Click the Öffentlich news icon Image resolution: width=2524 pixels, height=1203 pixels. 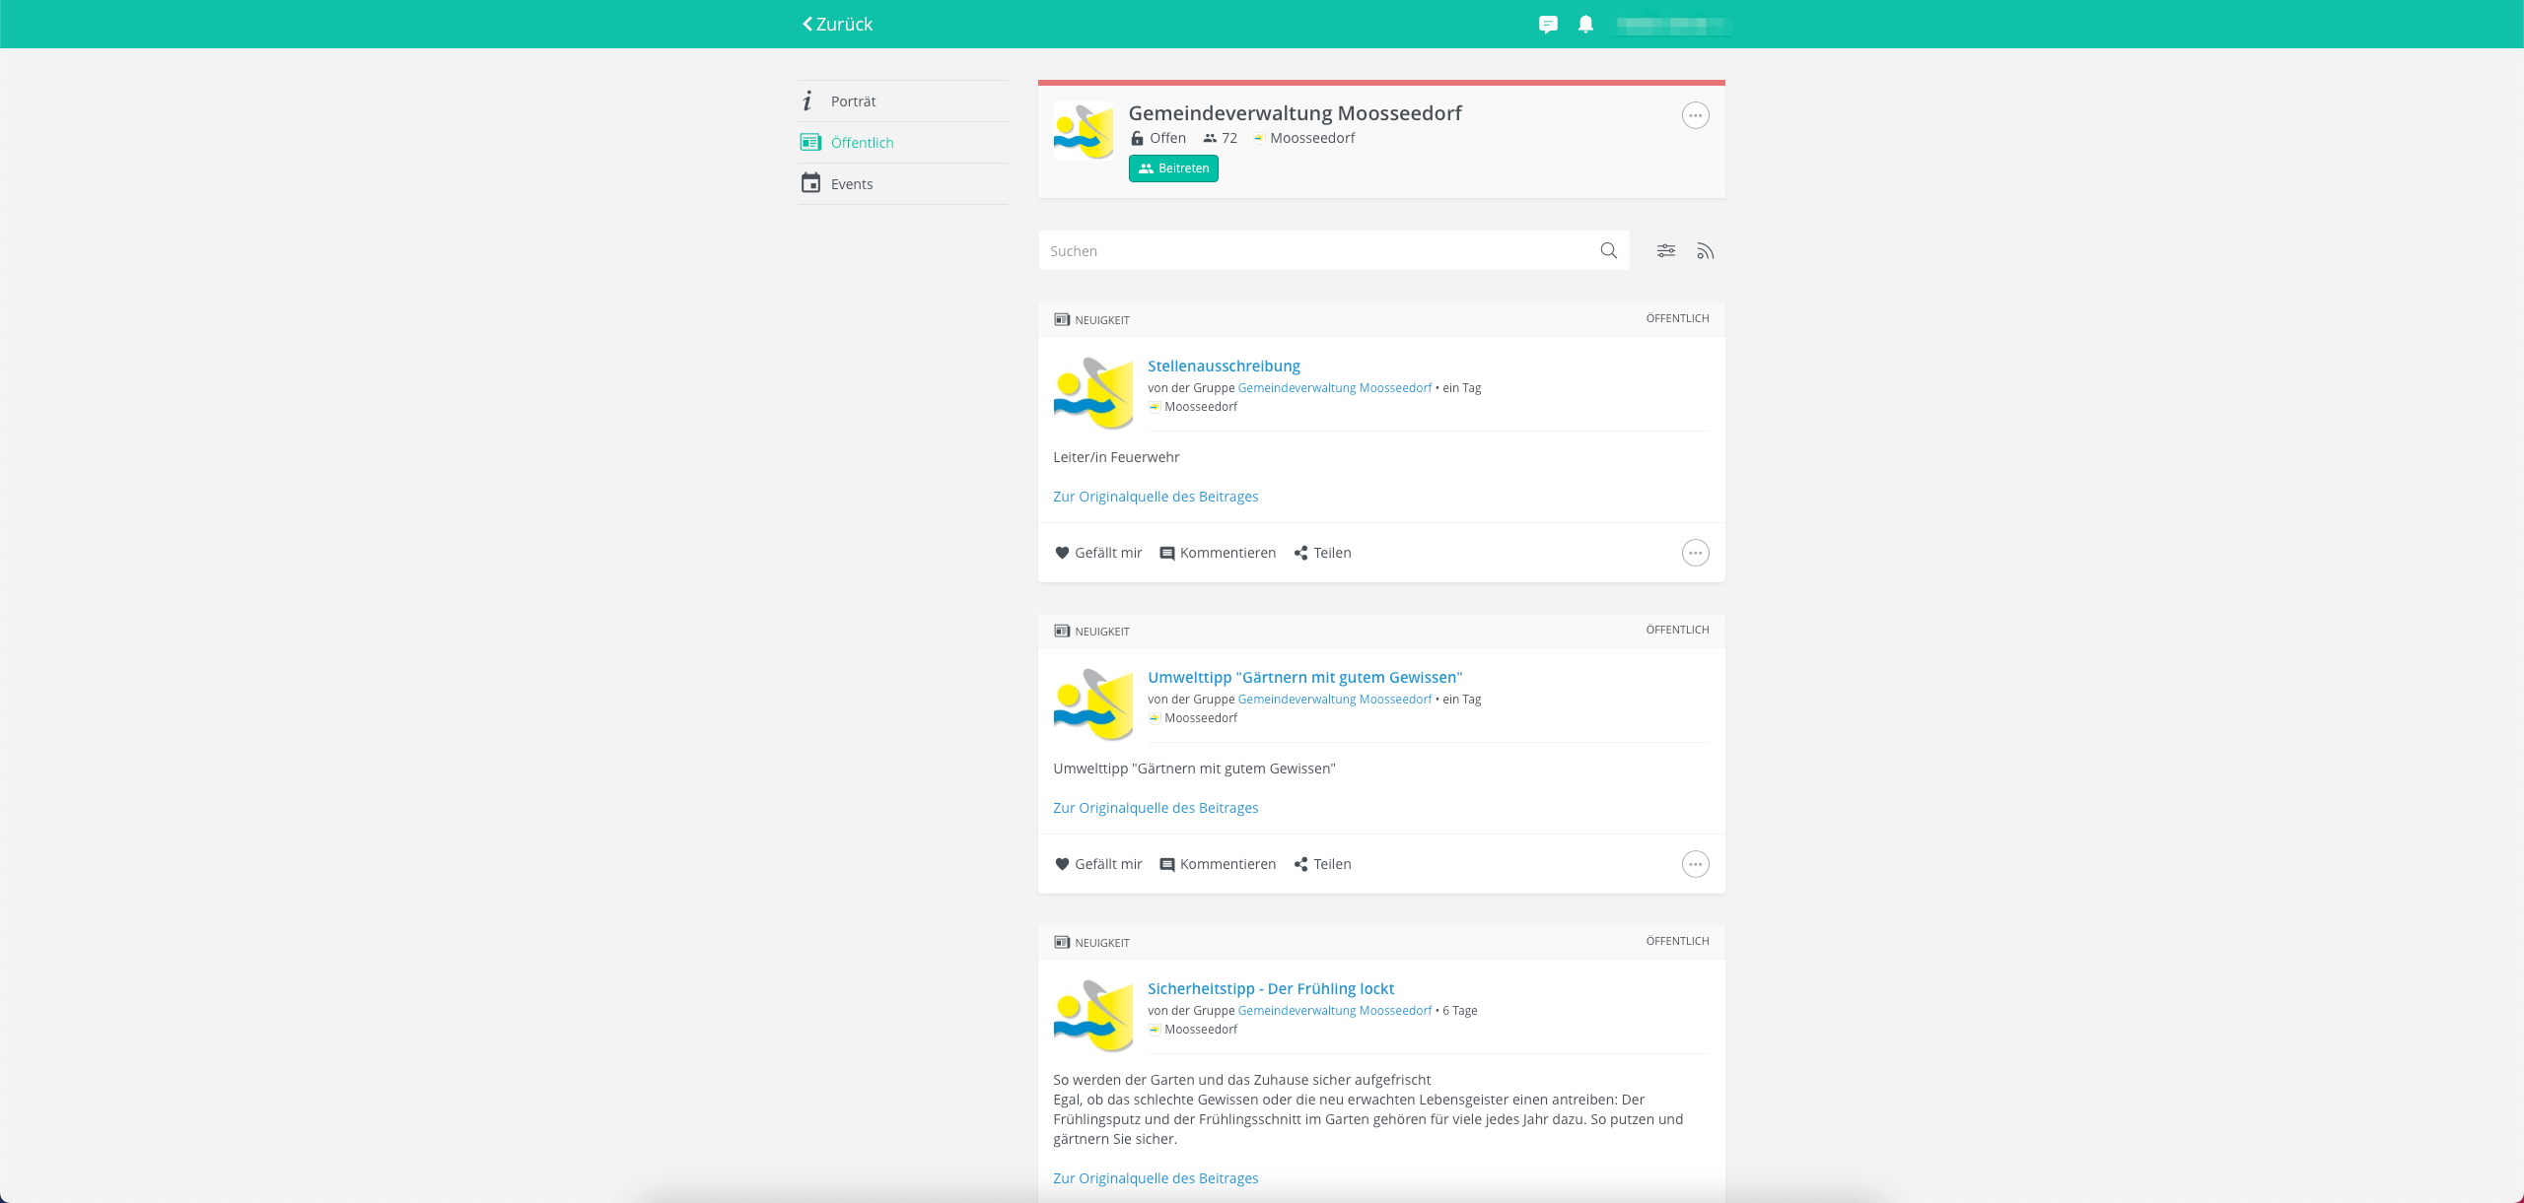click(x=810, y=142)
